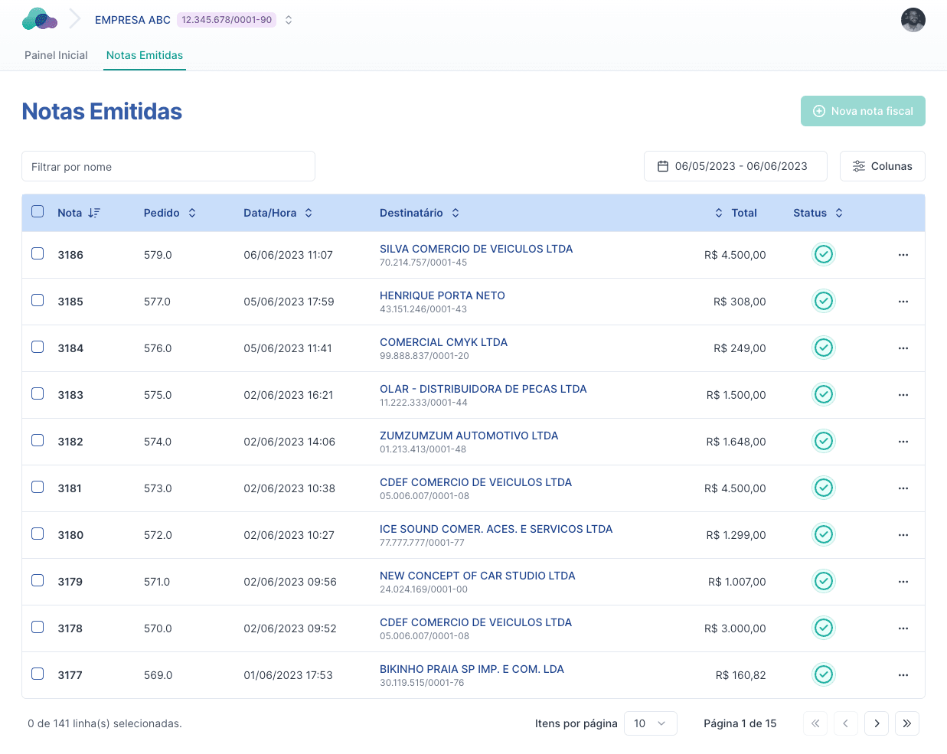This screenshot has width=947, height=754.
Task: Open the actions menu for nota 3177
Action: pos(903,674)
